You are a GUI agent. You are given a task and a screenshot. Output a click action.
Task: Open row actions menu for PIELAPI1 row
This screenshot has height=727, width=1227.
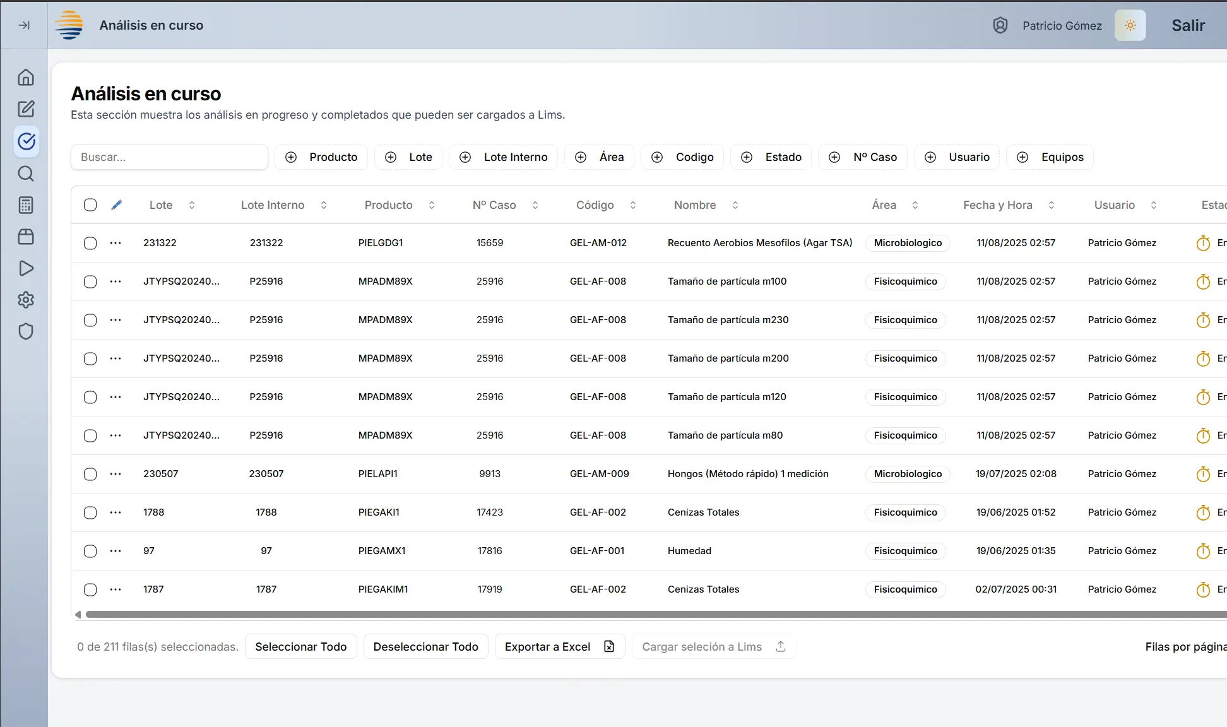click(x=116, y=474)
